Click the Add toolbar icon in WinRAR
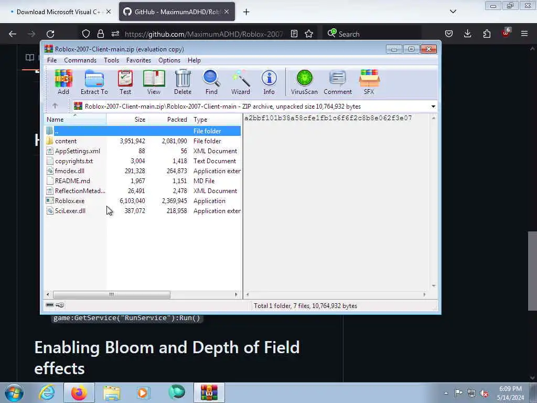Screen dimensions: 537x403 pyautogui.click(x=63, y=82)
